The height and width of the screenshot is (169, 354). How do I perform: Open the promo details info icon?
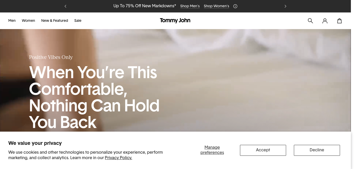coord(235,6)
